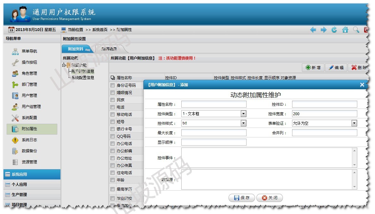The height and width of the screenshot is (214, 375).
Task: Click the 新增 button
Action: [x=313, y=68]
